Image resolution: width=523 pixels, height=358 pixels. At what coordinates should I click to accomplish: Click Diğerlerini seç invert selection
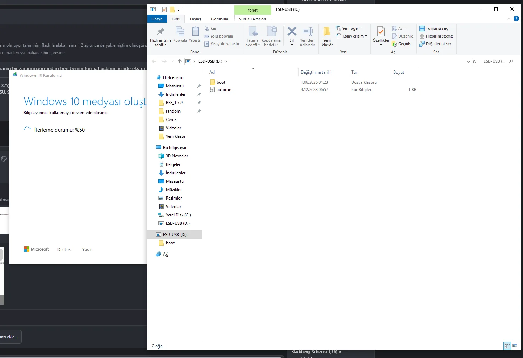click(x=435, y=44)
